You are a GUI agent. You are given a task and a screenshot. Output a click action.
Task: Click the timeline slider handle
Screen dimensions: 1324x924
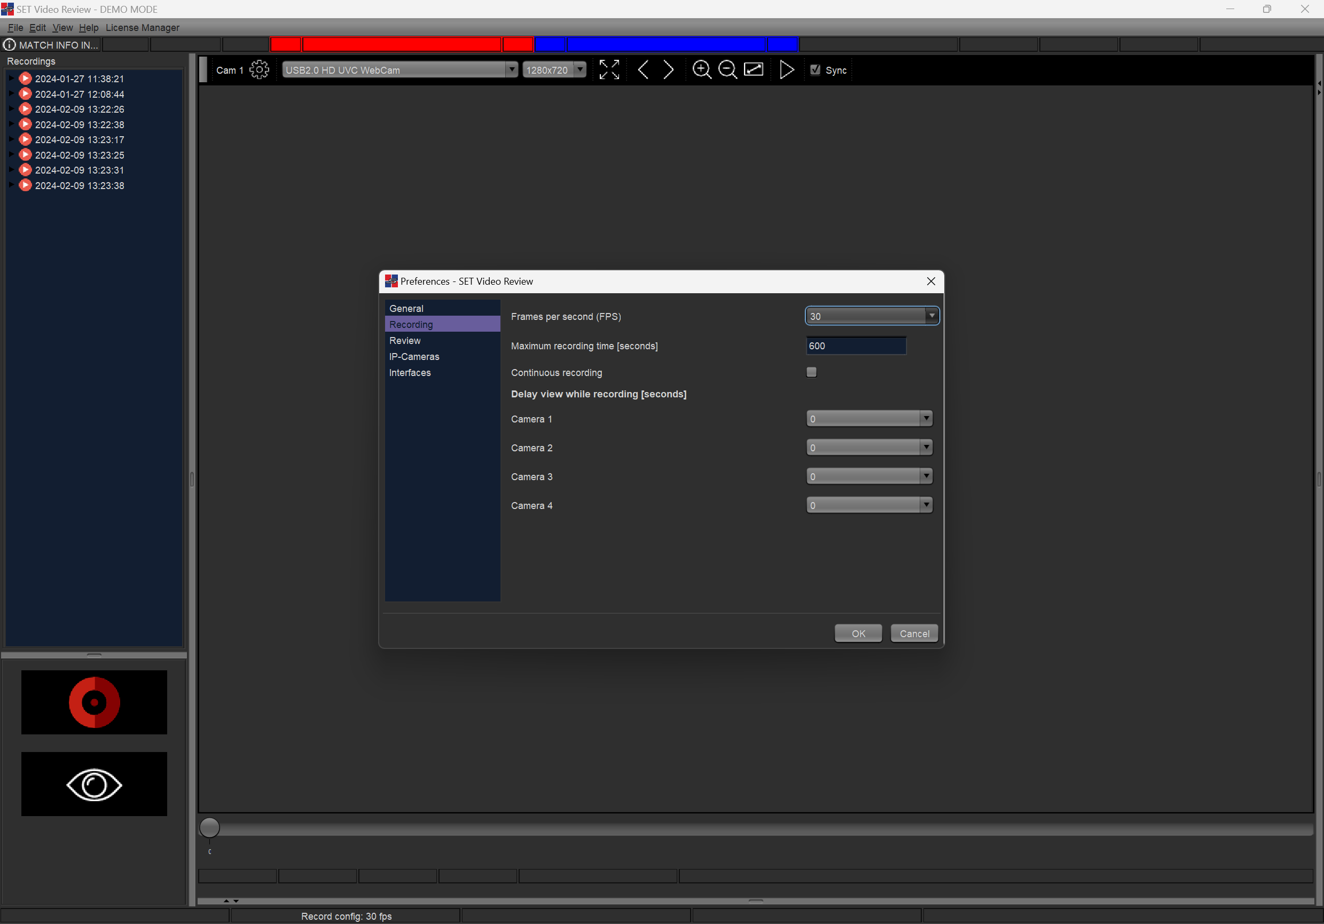[209, 828]
